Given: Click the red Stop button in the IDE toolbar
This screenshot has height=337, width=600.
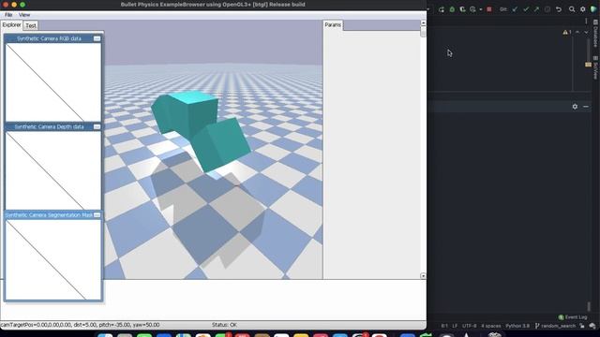Looking at the screenshot, I should click(x=489, y=9).
